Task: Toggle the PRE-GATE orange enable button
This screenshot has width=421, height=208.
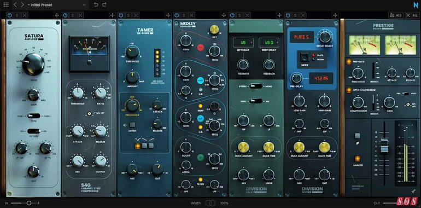Action: [x=348, y=62]
